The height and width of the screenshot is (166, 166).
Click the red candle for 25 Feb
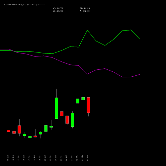[62, 114]
